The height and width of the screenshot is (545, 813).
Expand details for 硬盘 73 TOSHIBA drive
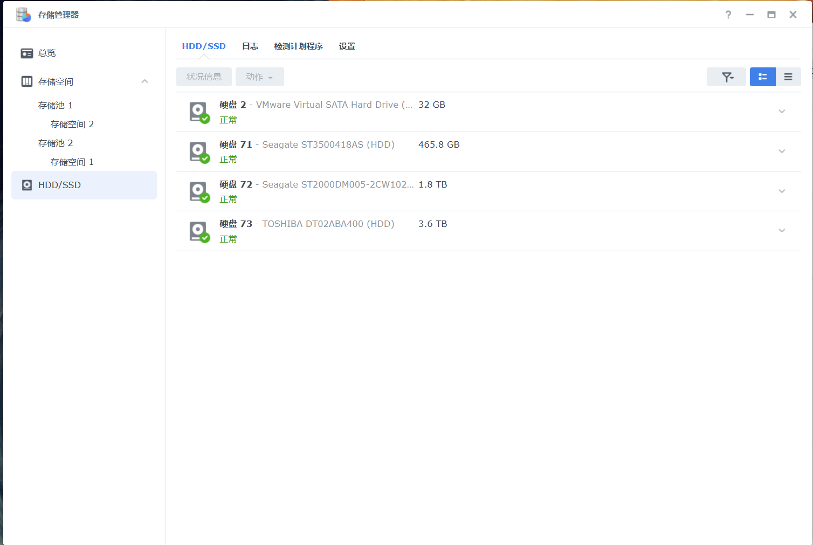tap(782, 231)
